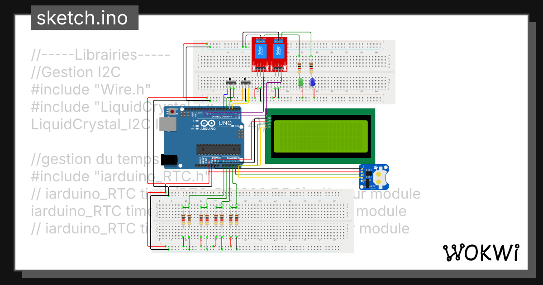Select rightmost resistor on the lower breadboard
The width and height of the screenshot is (543, 285).
click(x=237, y=220)
